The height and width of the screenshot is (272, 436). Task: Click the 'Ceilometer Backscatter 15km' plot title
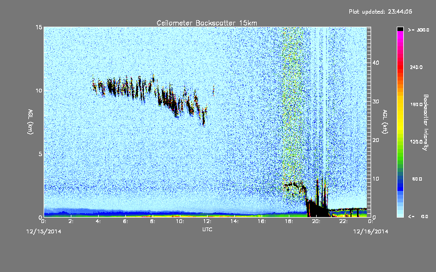click(x=207, y=23)
